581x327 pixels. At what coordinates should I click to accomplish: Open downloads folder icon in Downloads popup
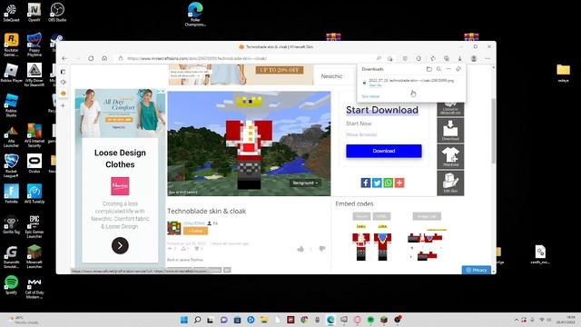click(429, 69)
